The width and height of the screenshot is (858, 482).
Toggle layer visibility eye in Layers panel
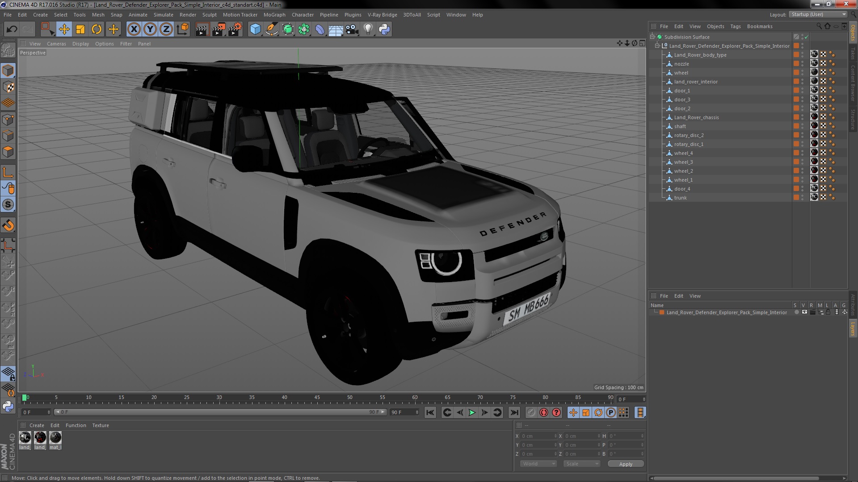pos(804,312)
